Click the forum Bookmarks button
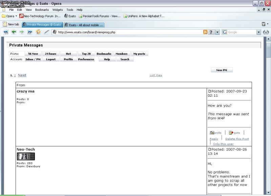The height and width of the screenshot is (196, 271). click(x=104, y=54)
